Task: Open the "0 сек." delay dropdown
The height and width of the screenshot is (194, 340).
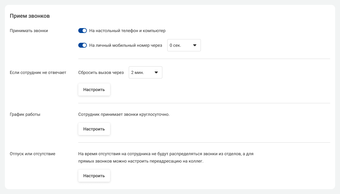Action: 184,45
